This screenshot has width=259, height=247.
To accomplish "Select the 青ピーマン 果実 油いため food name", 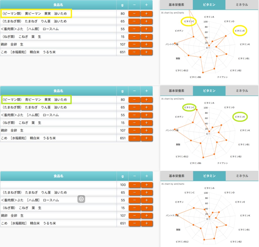I will pos(35,100).
